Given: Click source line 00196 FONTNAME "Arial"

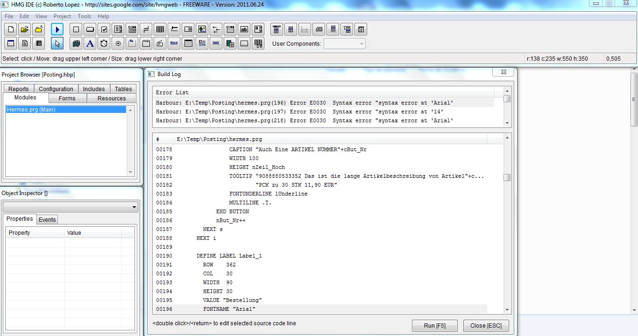Looking at the screenshot, I should click(321, 309).
